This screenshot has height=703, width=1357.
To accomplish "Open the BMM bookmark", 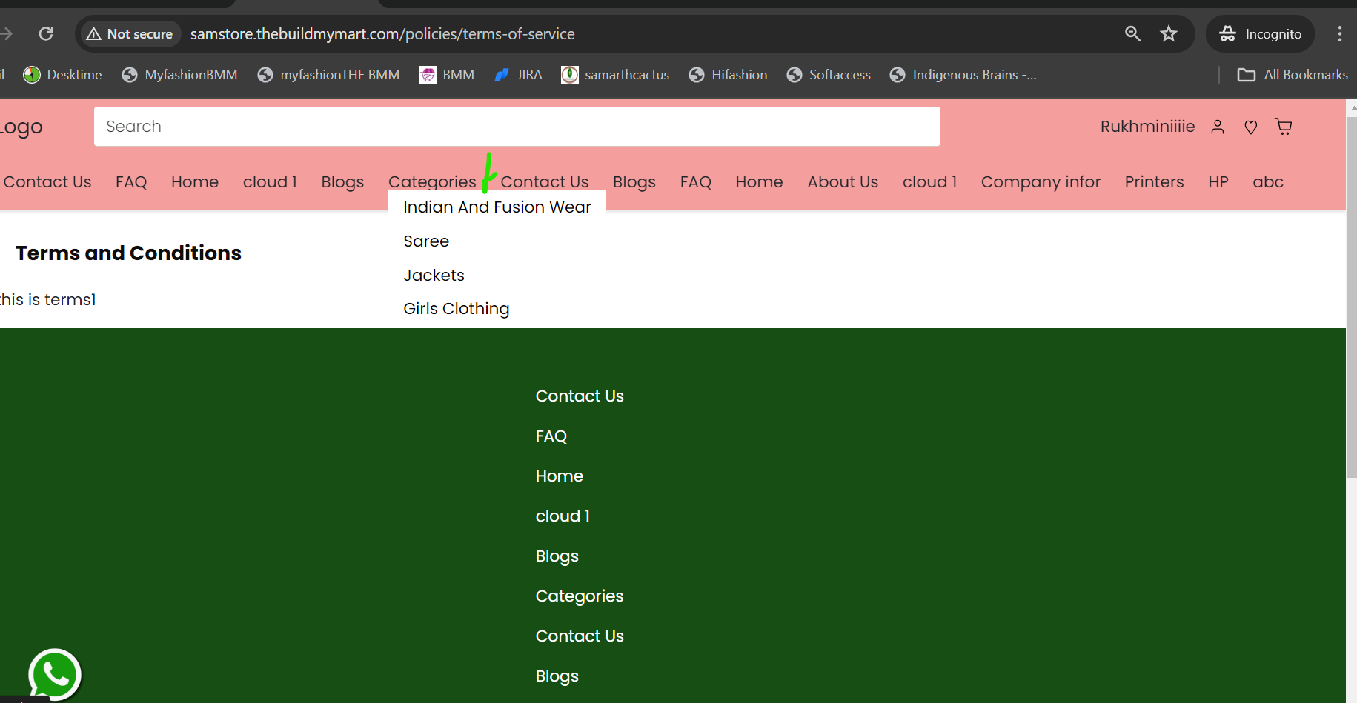I will point(447,75).
